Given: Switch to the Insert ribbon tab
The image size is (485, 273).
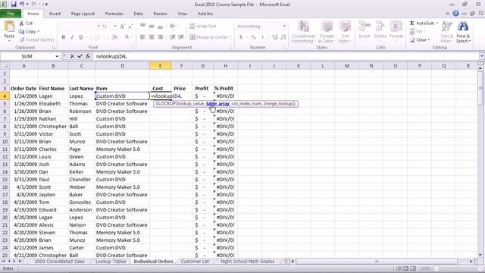Looking at the screenshot, I should (55, 14).
